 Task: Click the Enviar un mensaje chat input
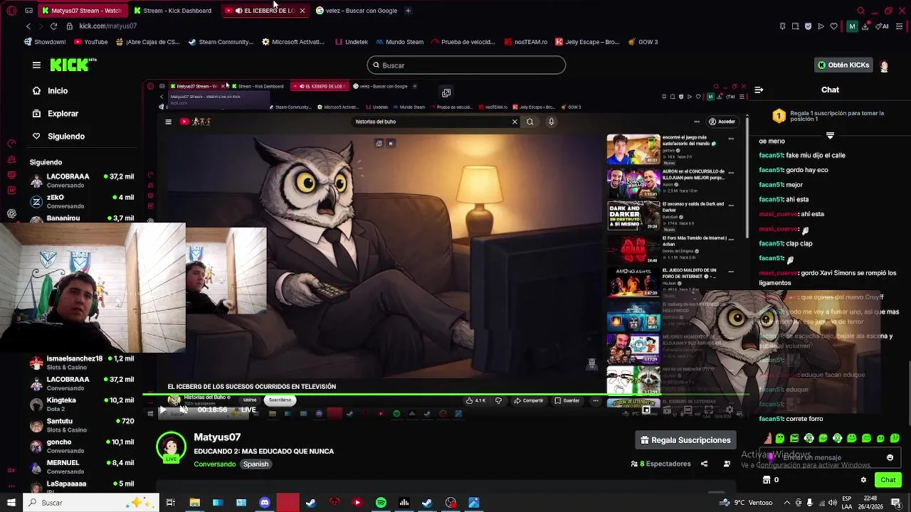pyautogui.click(x=829, y=458)
